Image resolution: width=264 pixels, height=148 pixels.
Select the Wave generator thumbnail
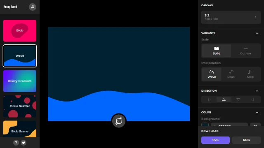(20, 56)
